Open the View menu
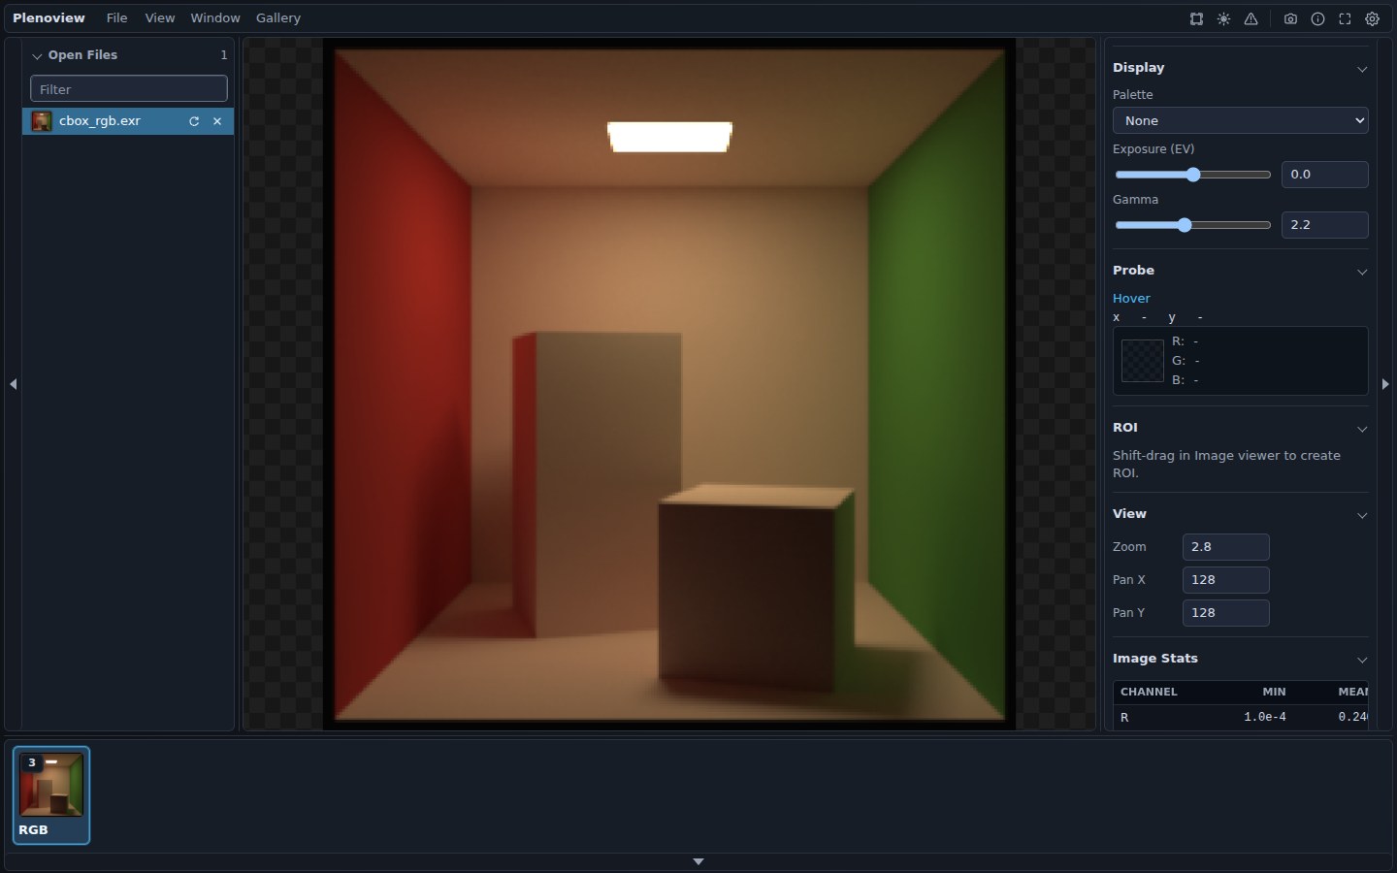 coord(160,18)
